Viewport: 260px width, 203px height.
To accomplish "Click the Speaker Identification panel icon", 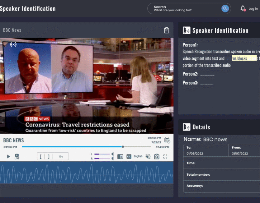I will 187,30.
